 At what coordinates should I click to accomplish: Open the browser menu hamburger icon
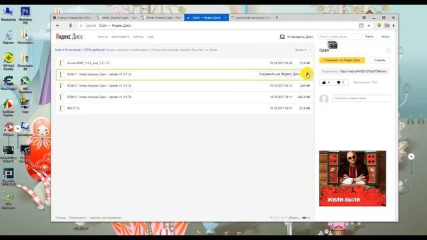(364, 17)
